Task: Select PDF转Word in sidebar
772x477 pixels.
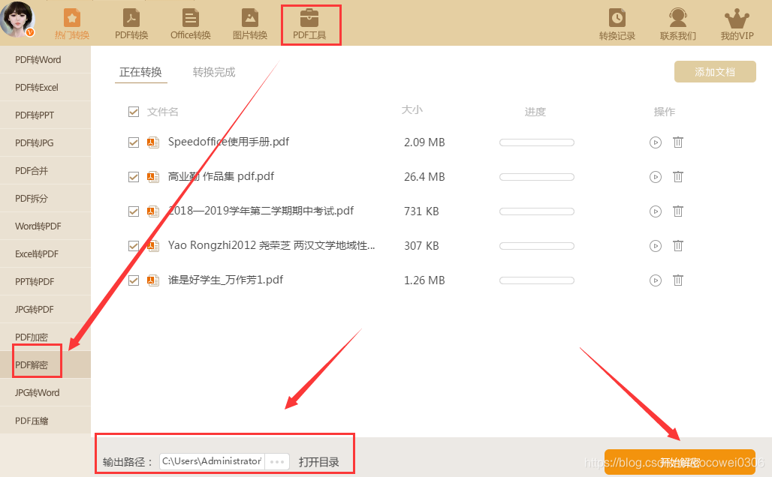Action: (x=45, y=59)
